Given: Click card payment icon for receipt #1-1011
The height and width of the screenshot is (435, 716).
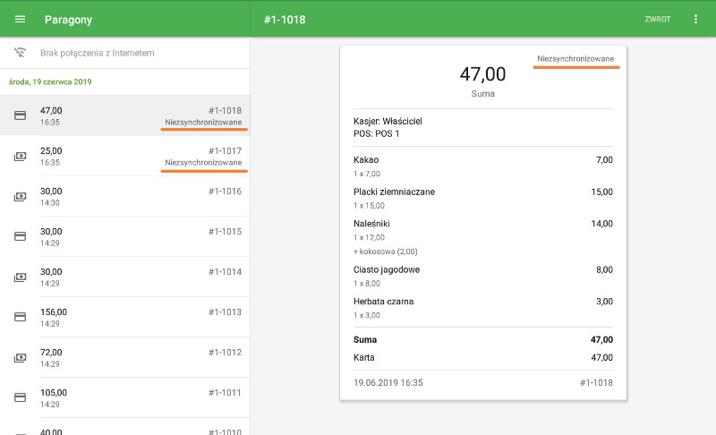Looking at the screenshot, I should (x=20, y=397).
